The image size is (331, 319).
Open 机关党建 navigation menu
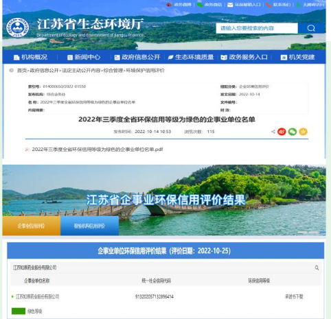[298, 57]
